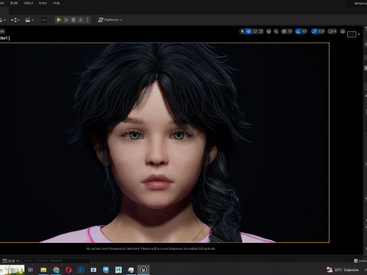Open File Explorer from taskbar

pyautogui.click(x=44, y=270)
